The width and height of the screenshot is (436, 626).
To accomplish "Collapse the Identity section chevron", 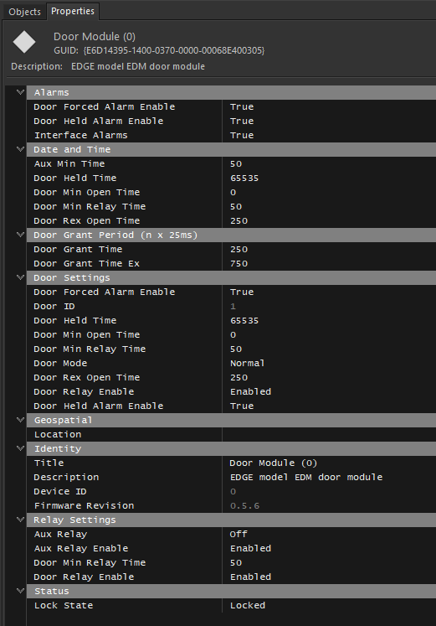I will pyautogui.click(x=20, y=448).
